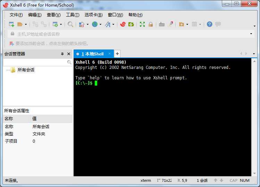
Task: Open the 文件(F) menu
Action: [16, 15]
